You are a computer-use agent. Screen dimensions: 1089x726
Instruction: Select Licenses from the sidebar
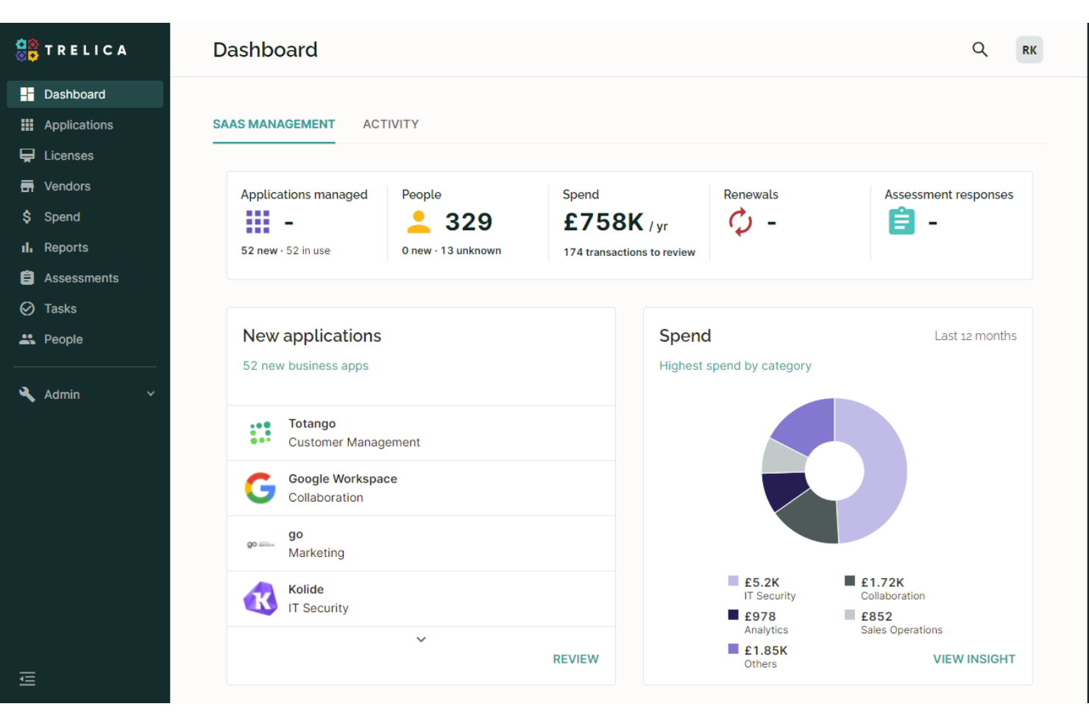tap(69, 155)
